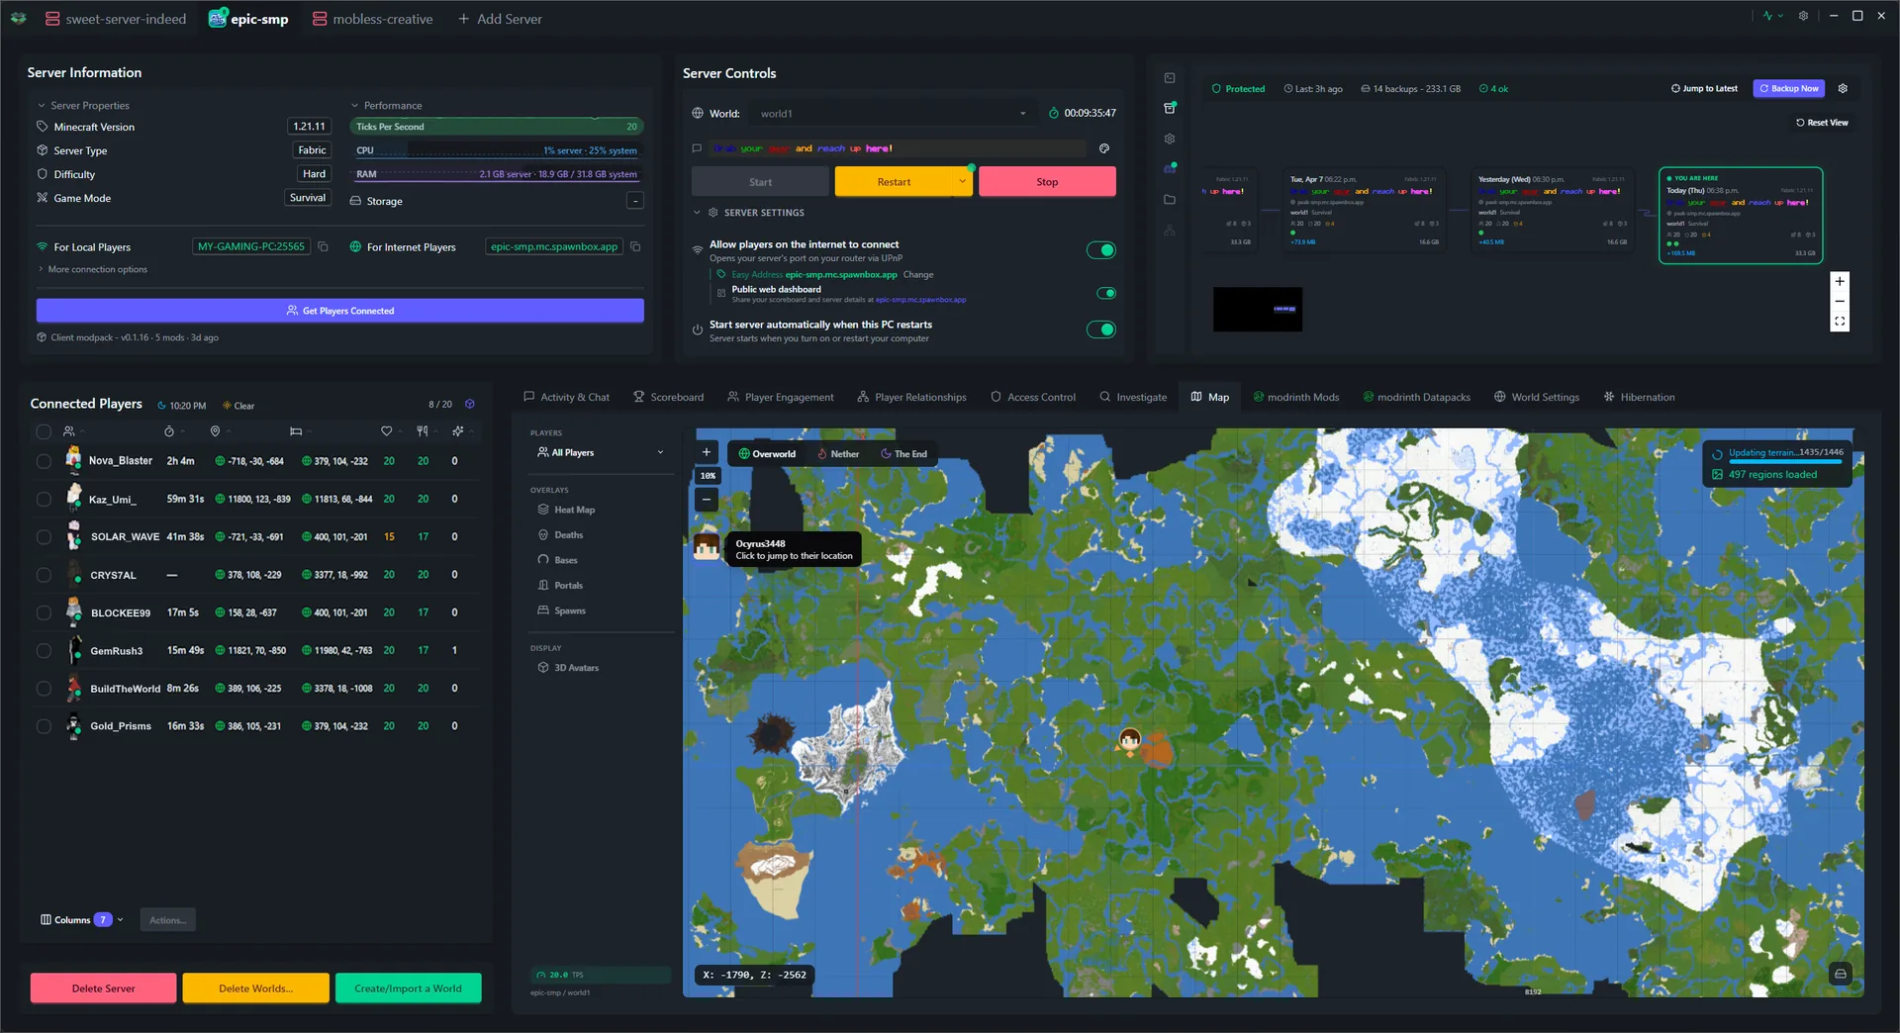1900x1033 pixels.
Task: Select The End dimension tab on the map
Action: (x=903, y=453)
